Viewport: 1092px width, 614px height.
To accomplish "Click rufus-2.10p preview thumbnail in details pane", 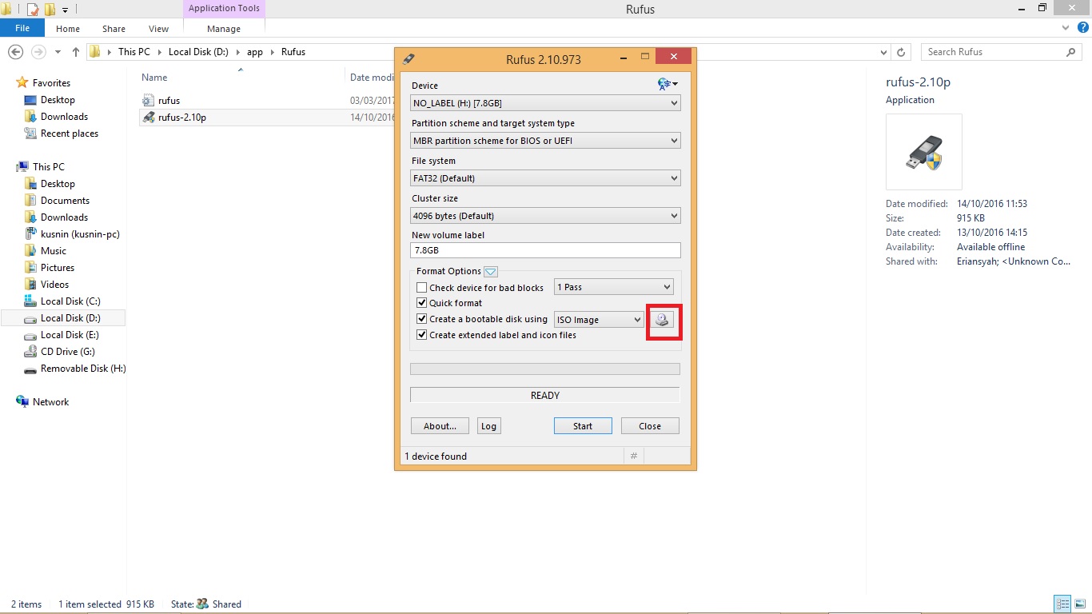I will [x=924, y=152].
